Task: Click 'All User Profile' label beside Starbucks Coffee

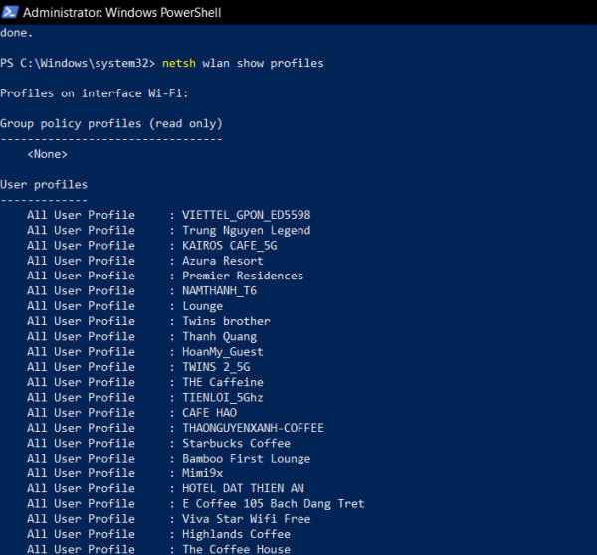Action: click(81, 443)
